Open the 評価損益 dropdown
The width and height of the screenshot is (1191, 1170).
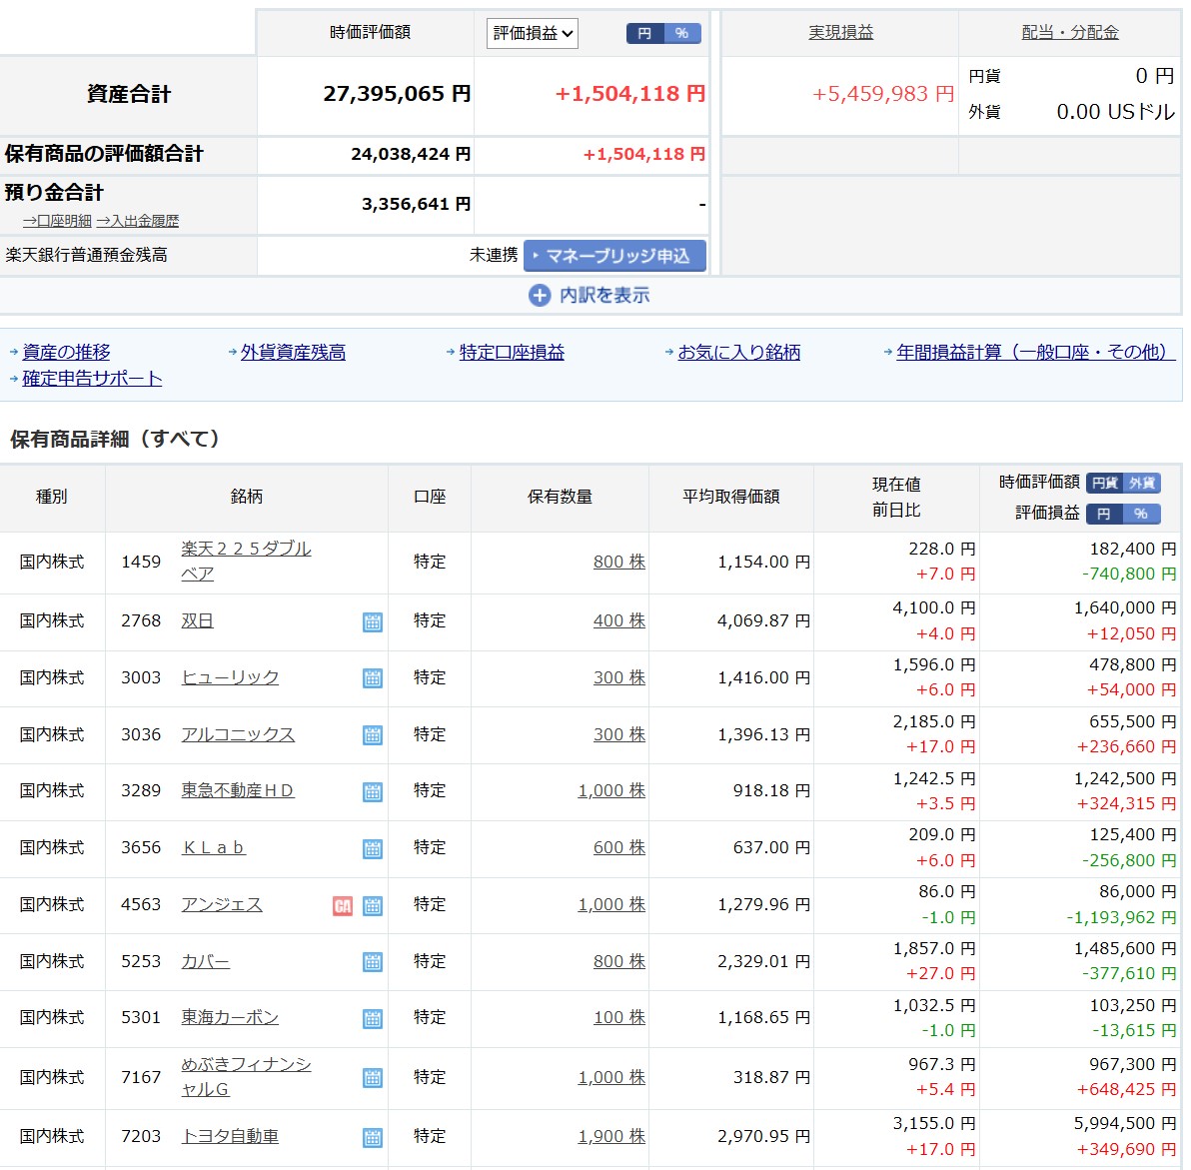(x=533, y=34)
